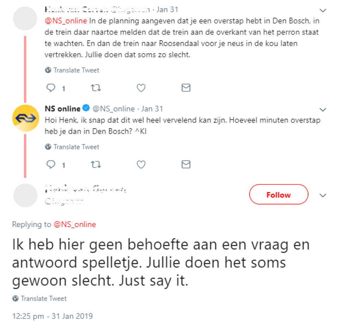Share NS online tweet via message envelope
The image size is (342, 328).
click(186, 165)
